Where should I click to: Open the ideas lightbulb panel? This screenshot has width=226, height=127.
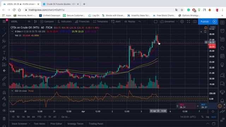tap(222, 65)
